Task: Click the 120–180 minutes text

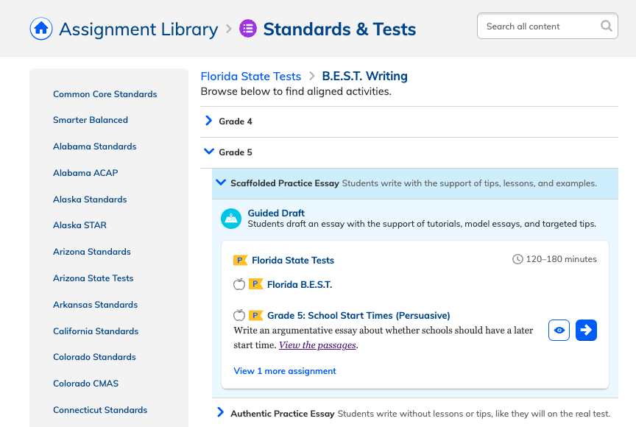Action: [x=562, y=259]
